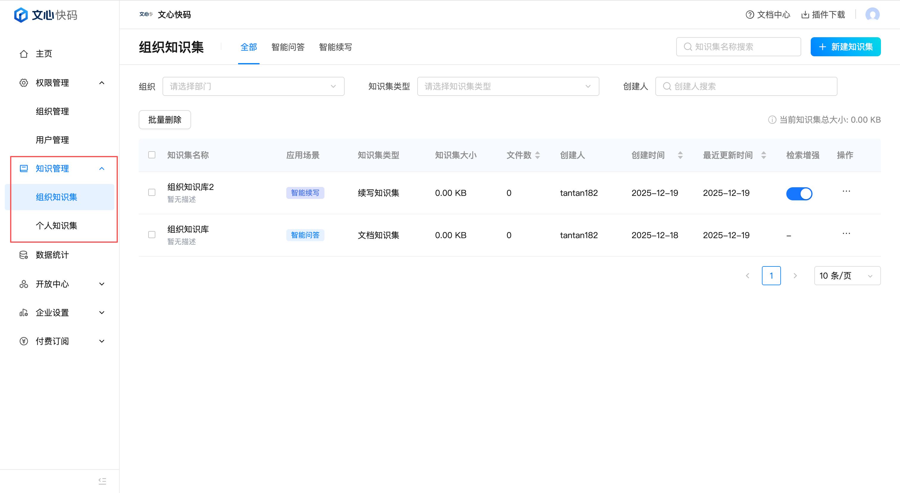Open more actions for 组织知识库 row
The height and width of the screenshot is (493, 900).
tap(846, 233)
